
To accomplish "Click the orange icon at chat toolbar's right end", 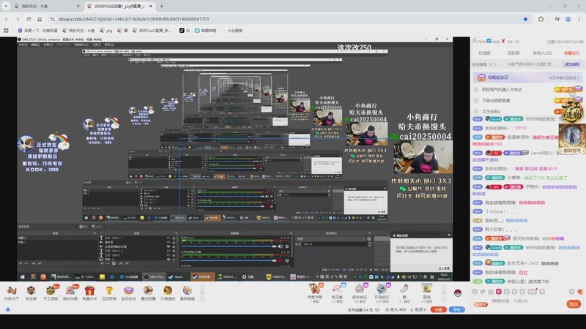I will pos(579,291).
